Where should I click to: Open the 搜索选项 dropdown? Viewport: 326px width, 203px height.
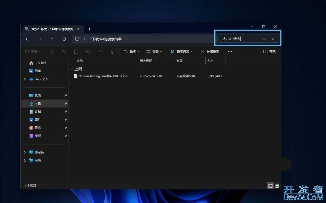tap(181, 51)
